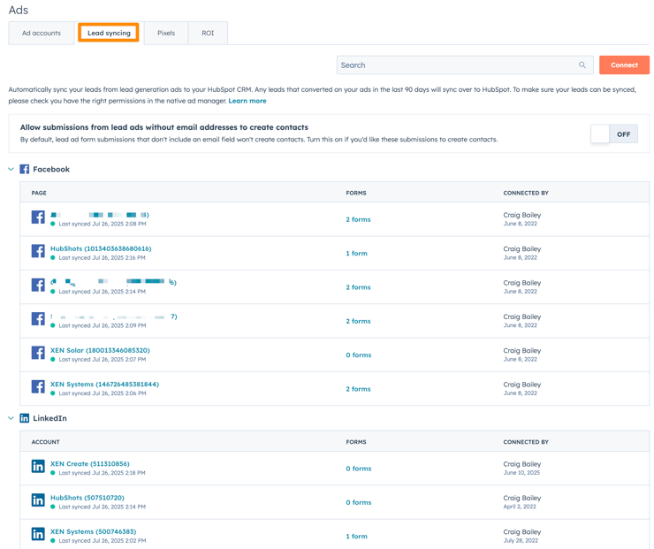Click the Facebook icon beside HubShots page
Screen dimensions: 654x549
pos(38,251)
